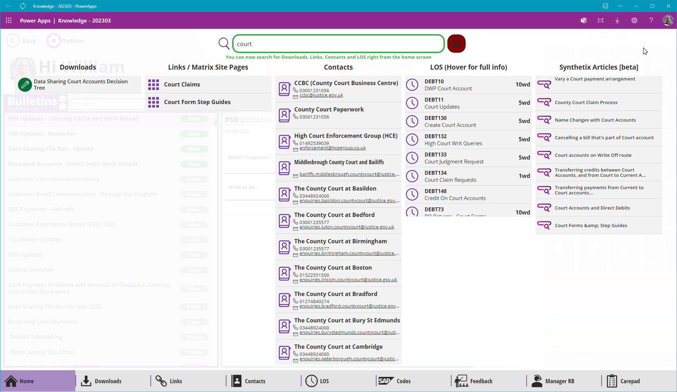Open settings gear in the header
This screenshot has height=392, width=677.
(634, 20)
